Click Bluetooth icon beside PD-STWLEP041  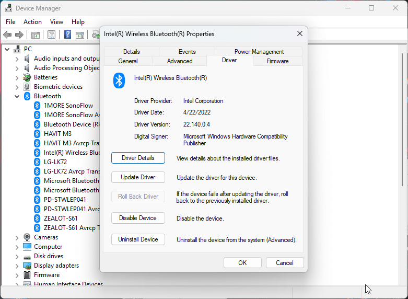coord(37,200)
